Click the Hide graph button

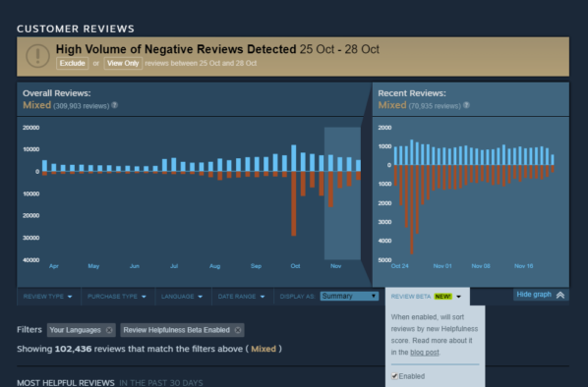(541, 295)
